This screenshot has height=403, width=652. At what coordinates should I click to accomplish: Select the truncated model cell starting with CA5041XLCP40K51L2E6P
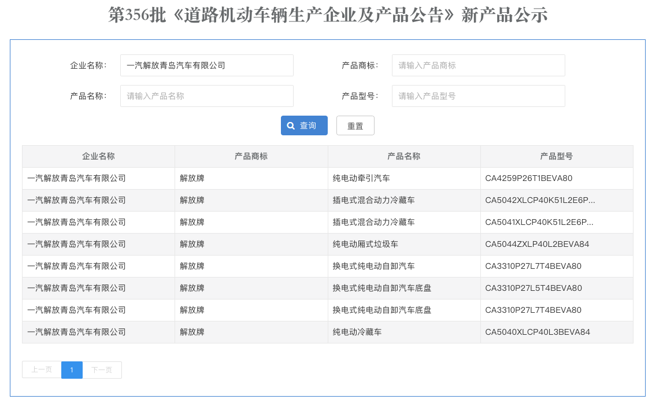click(539, 223)
